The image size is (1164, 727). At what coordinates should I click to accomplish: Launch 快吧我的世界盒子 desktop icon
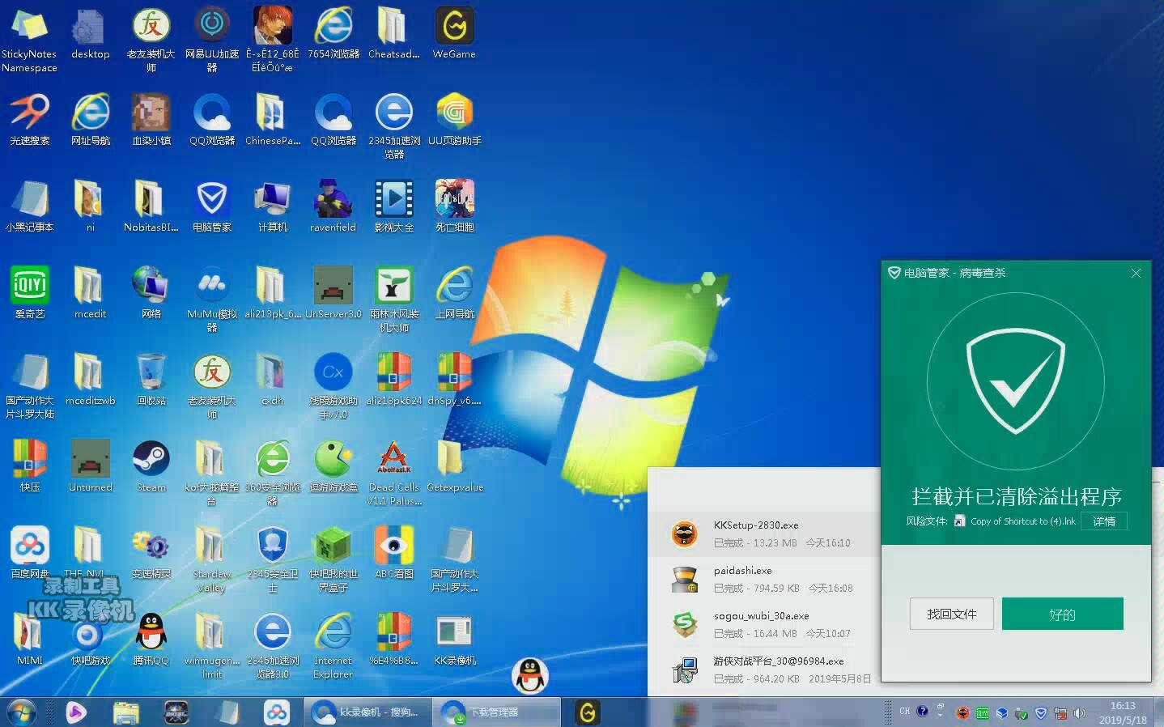pyautogui.click(x=333, y=558)
